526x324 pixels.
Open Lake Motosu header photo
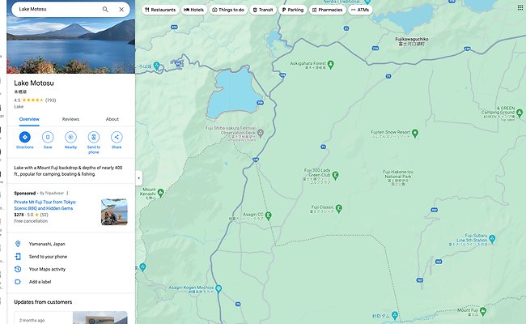pyautogui.click(x=70, y=45)
